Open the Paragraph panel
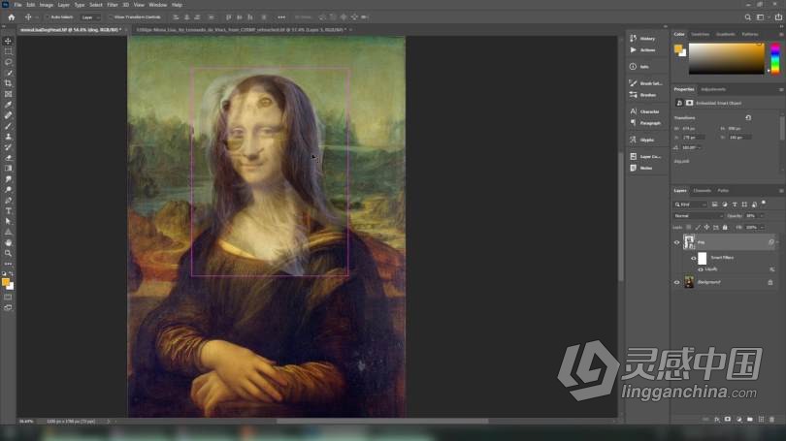786x441 pixels. pyautogui.click(x=644, y=123)
